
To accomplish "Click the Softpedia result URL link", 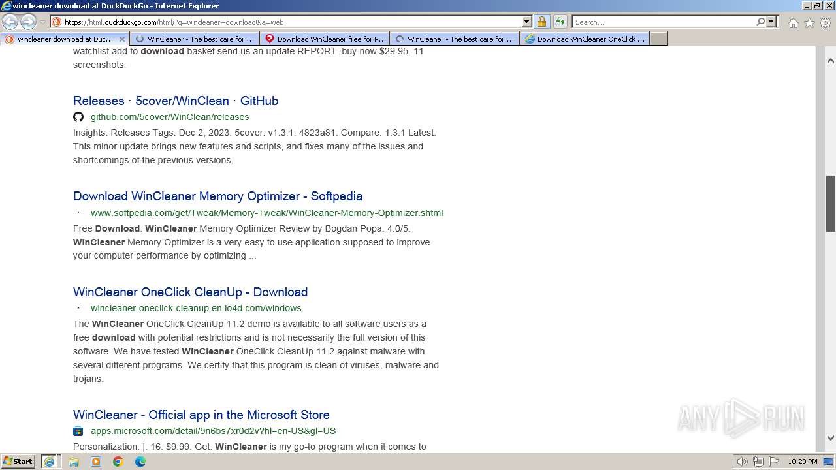I will point(266,213).
